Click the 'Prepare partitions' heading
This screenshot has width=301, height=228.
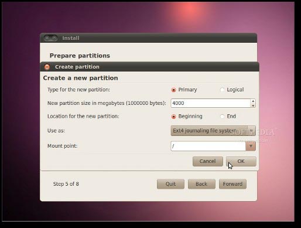80,56
